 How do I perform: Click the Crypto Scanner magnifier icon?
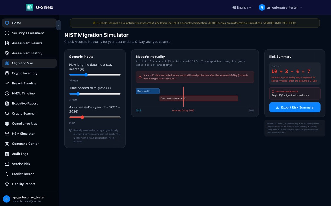(7, 114)
